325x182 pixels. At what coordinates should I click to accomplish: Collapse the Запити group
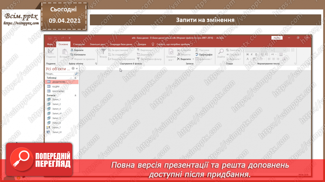click(76, 96)
